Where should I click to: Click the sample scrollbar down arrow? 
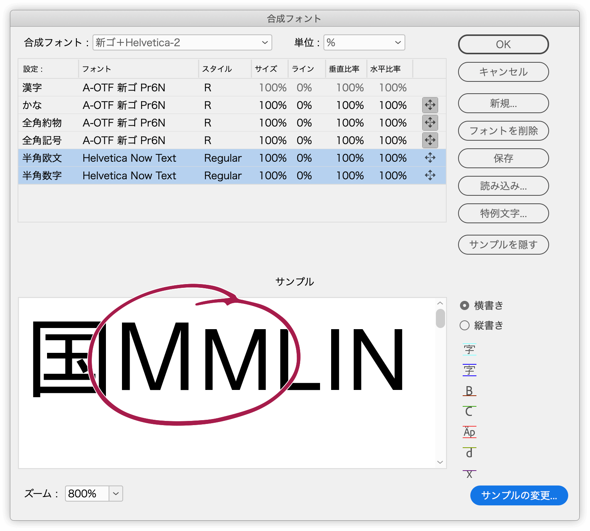pyautogui.click(x=440, y=462)
